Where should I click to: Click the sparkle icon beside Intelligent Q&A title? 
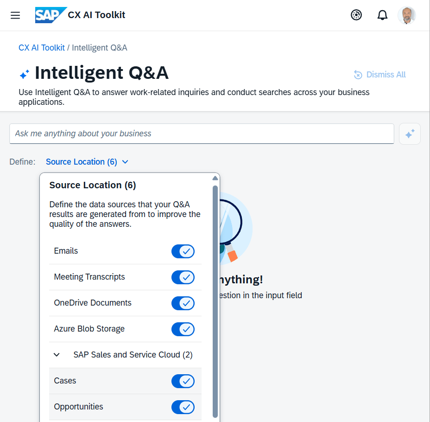(25, 74)
